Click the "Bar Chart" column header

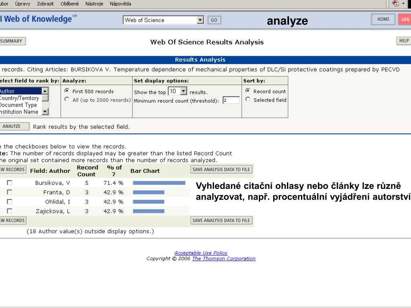(x=145, y=171)
